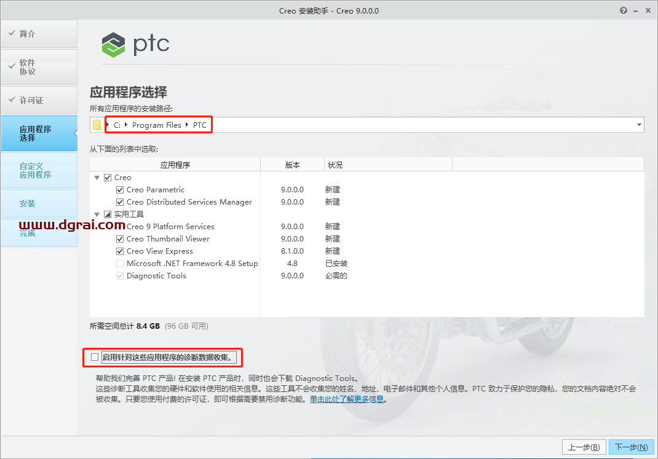
Task: Go to the 简介 step
Action: pos(39,34)
